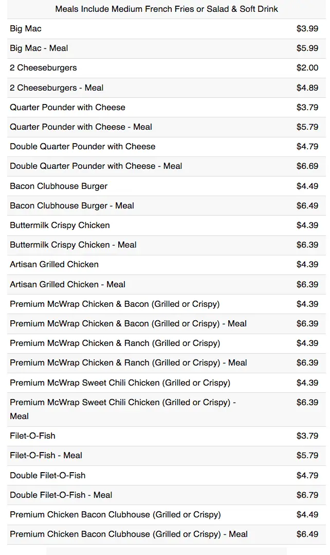Image resolution: width=330 pixels, height=555 pixels.
Task: Choose Double Filet-O-Fish - Meal
Action: 61,495
